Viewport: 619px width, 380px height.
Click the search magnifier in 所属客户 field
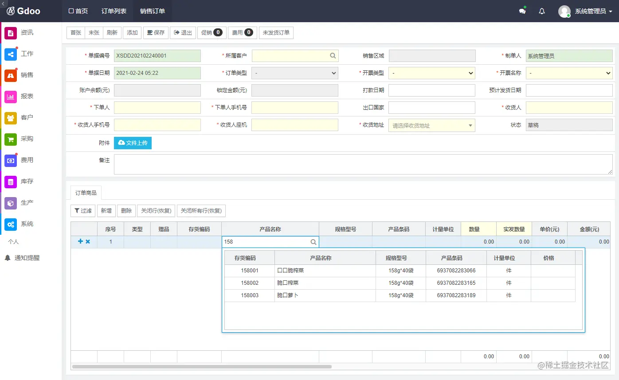pos(333,56)
